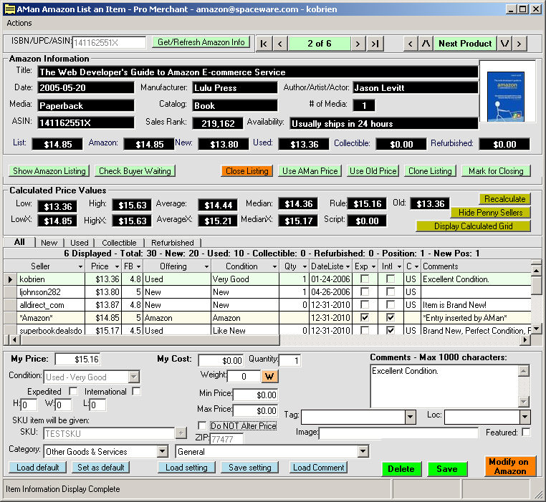This screenshot has height=502, width=546.
Task: Open the Loc dropdown list
Action: click(525, 417)
